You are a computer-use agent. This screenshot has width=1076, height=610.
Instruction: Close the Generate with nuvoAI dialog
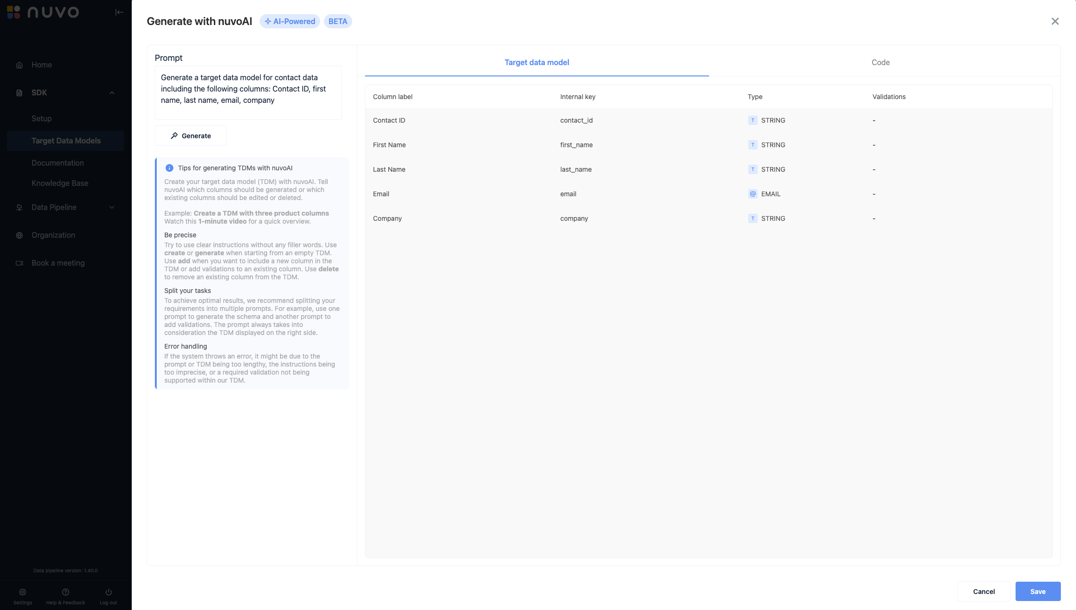(1055, 21)
